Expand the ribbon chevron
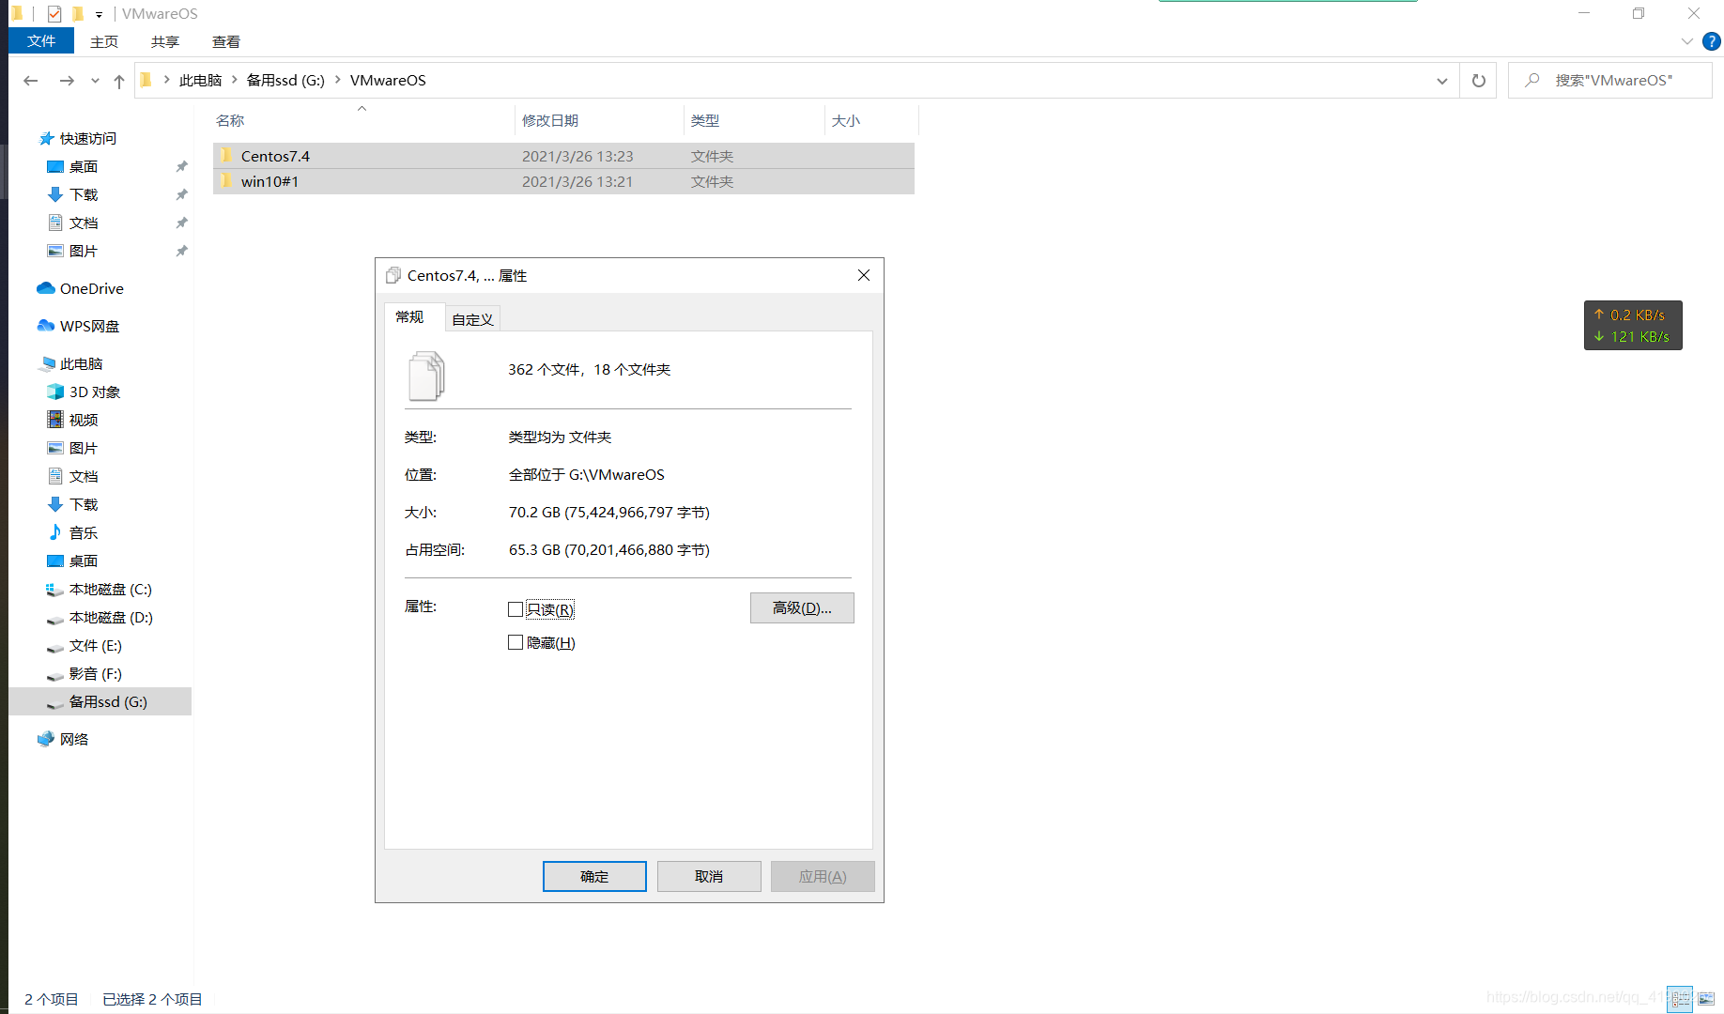1724x1014 pixels. tap(1686, 41)
